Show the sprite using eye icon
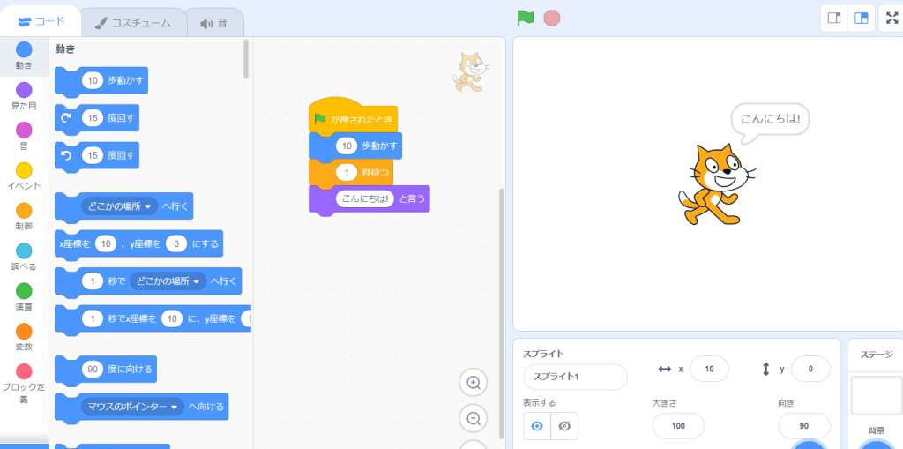Viewport: 903px width, 449px height. pos(536,426)
